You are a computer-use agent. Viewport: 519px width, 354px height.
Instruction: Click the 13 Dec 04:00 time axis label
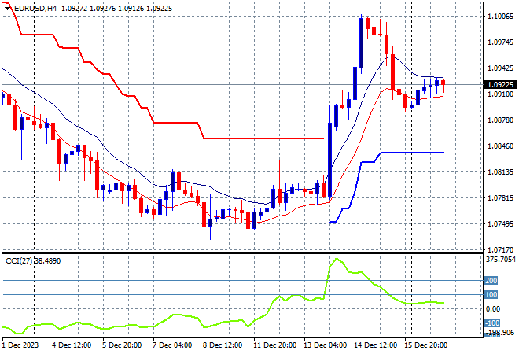tap(325, 345)
